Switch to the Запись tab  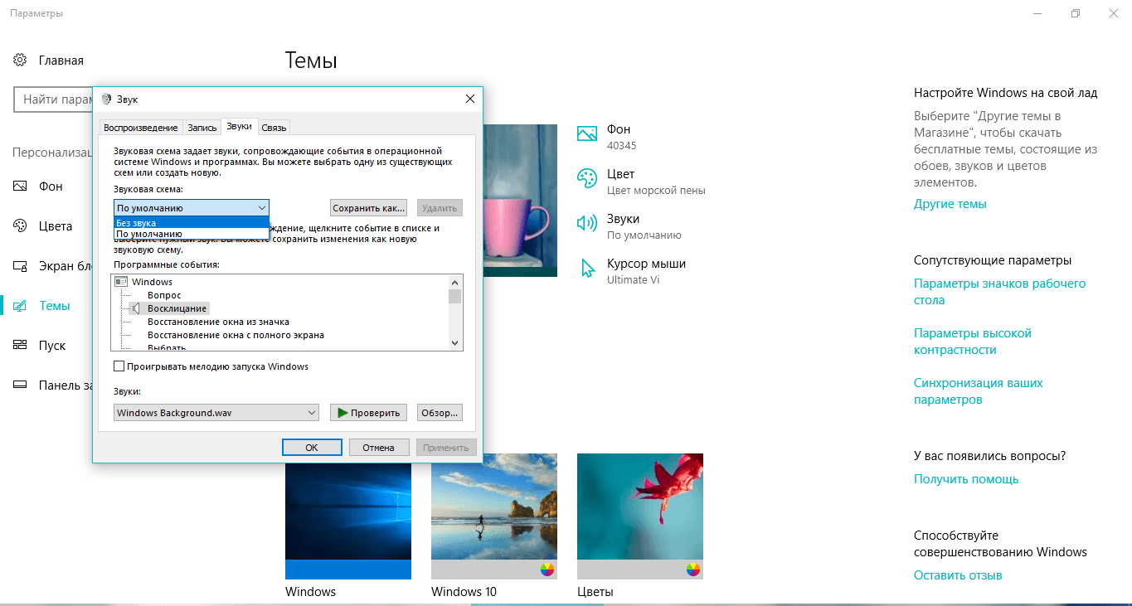(202, 128)
